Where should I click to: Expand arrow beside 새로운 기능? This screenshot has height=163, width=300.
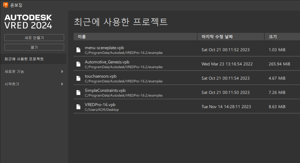coord(62,72)
